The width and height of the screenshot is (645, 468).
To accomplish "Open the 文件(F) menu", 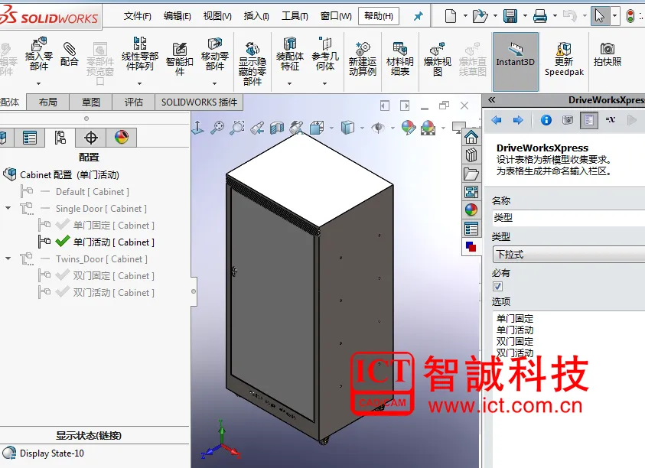I will pos(138,16).
